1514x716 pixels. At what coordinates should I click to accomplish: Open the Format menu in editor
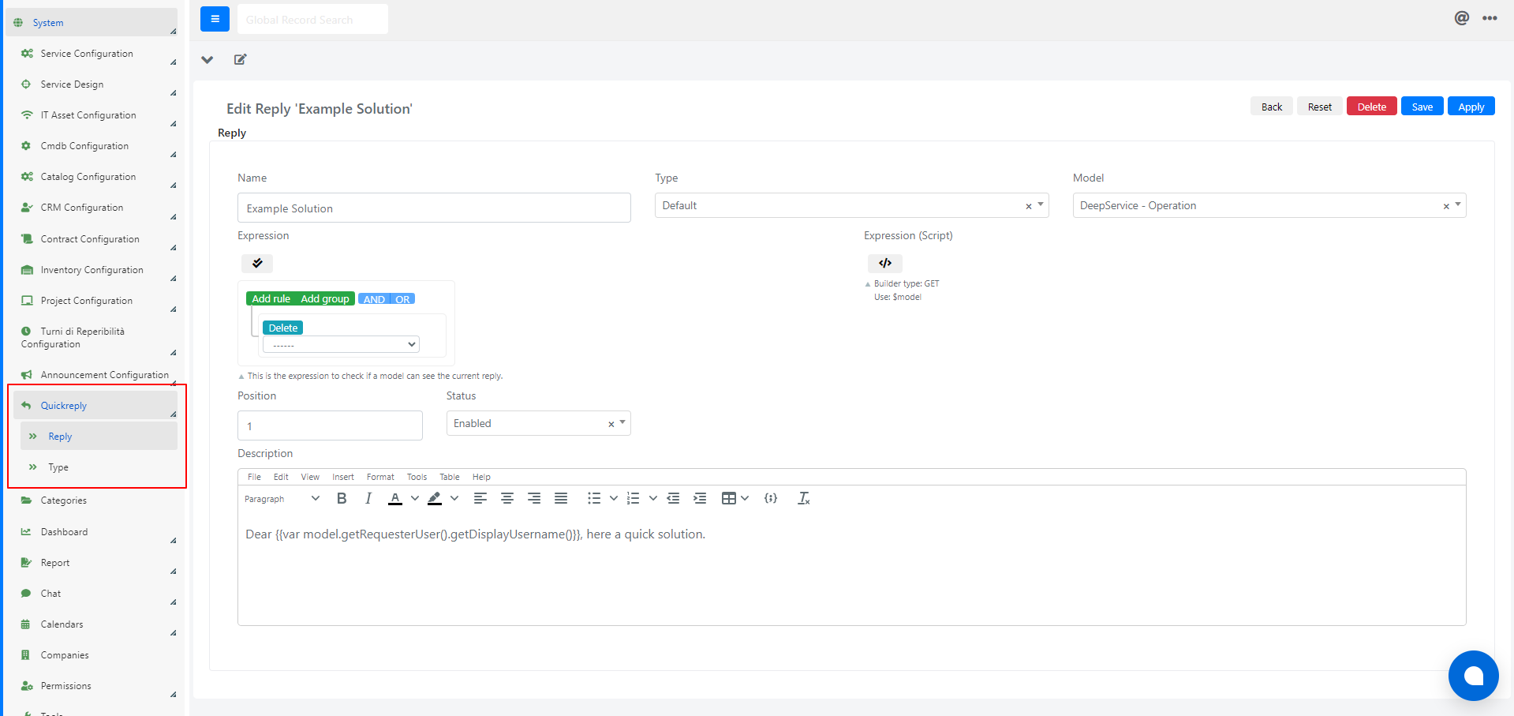380,477
